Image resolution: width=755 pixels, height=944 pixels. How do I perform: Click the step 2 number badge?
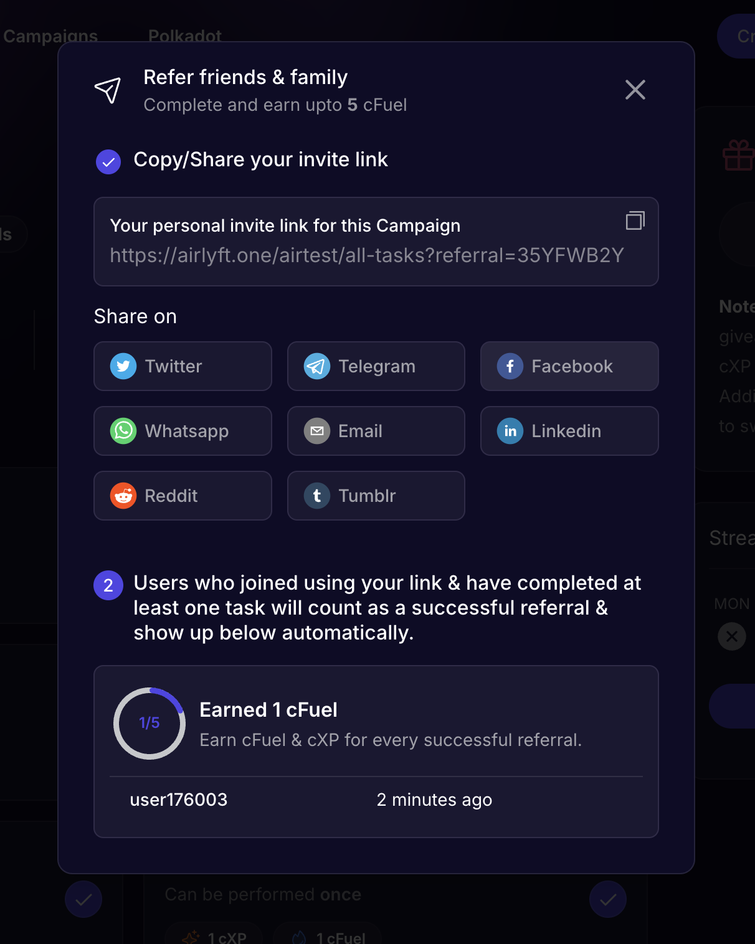[108, 585]
